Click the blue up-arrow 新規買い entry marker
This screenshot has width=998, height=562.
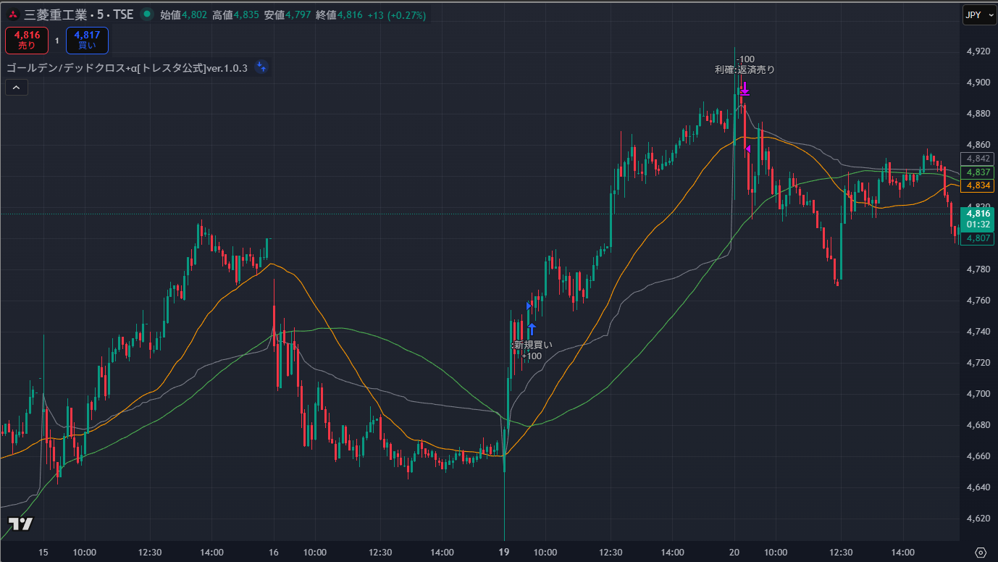click(x=532, y=330)
